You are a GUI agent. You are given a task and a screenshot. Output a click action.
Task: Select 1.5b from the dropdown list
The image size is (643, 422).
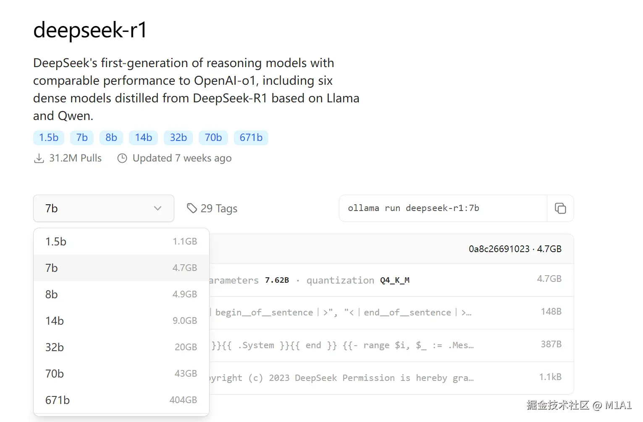[121, 242]
